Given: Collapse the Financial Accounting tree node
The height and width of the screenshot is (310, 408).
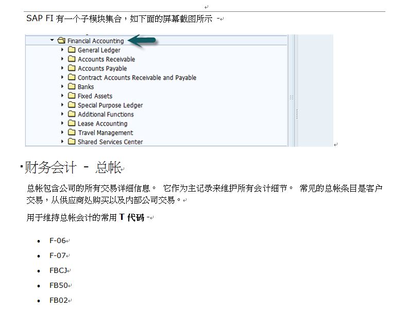Looking at the screenshot, I should pyautogui.click(x=52, y=40).
